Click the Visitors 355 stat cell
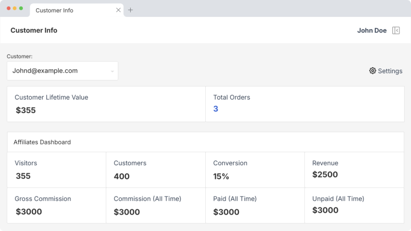This screenshot has width=411, height=231. click(56, 170)
